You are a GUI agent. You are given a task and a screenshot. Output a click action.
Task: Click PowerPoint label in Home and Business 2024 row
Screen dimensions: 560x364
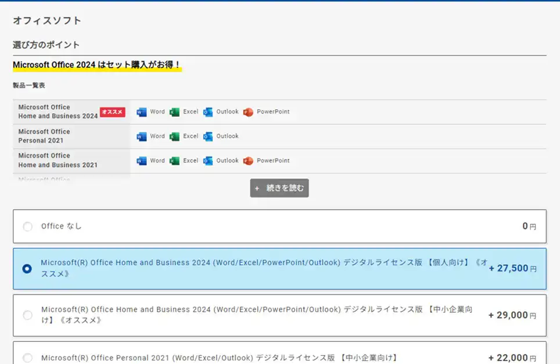coord(273,112)
